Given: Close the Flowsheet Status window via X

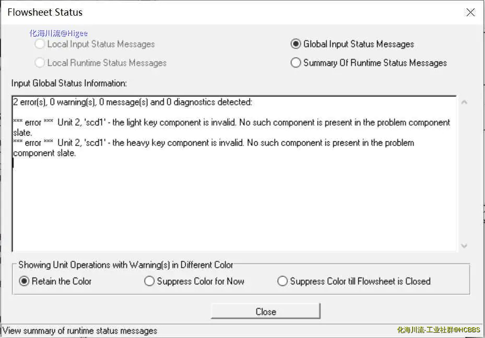Looking at the screenshot, I should click(x=470, y=13).
